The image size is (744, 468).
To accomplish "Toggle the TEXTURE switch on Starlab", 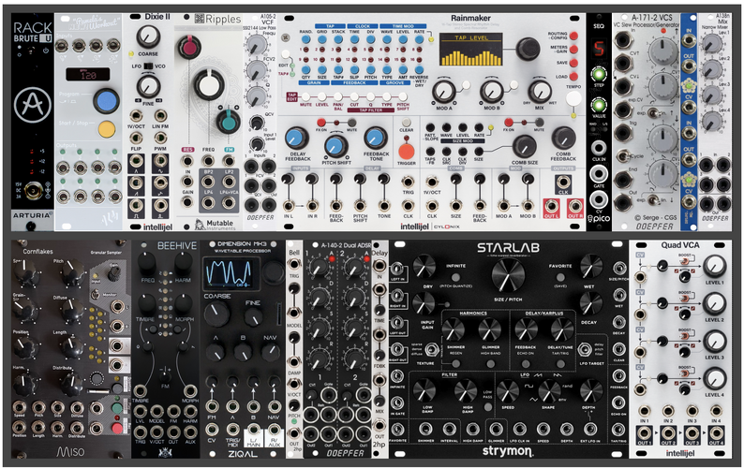I will pos(432,350).
